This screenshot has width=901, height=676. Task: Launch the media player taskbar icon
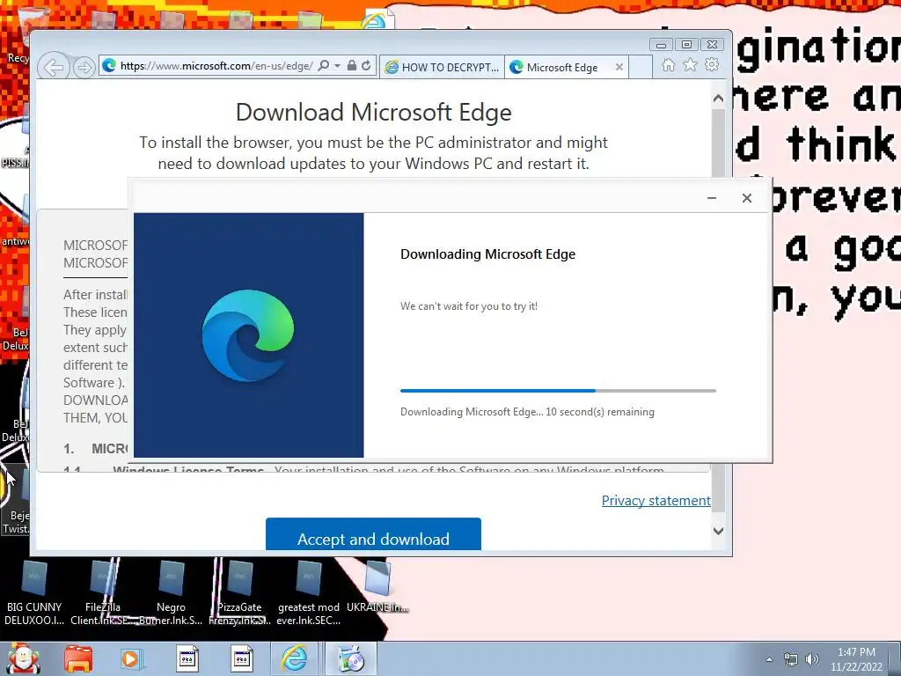(131, 658)
